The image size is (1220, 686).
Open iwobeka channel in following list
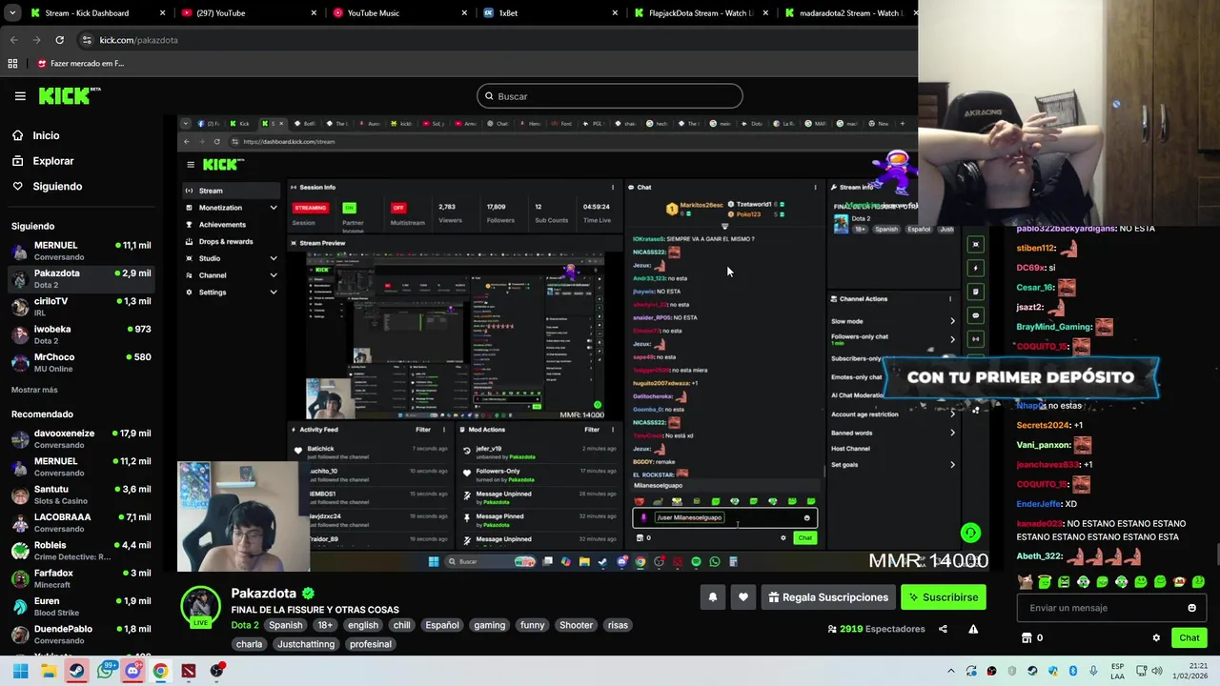(x=81, y=334)
